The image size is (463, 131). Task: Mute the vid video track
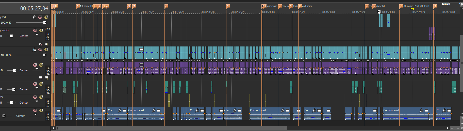tap(40, 17)
